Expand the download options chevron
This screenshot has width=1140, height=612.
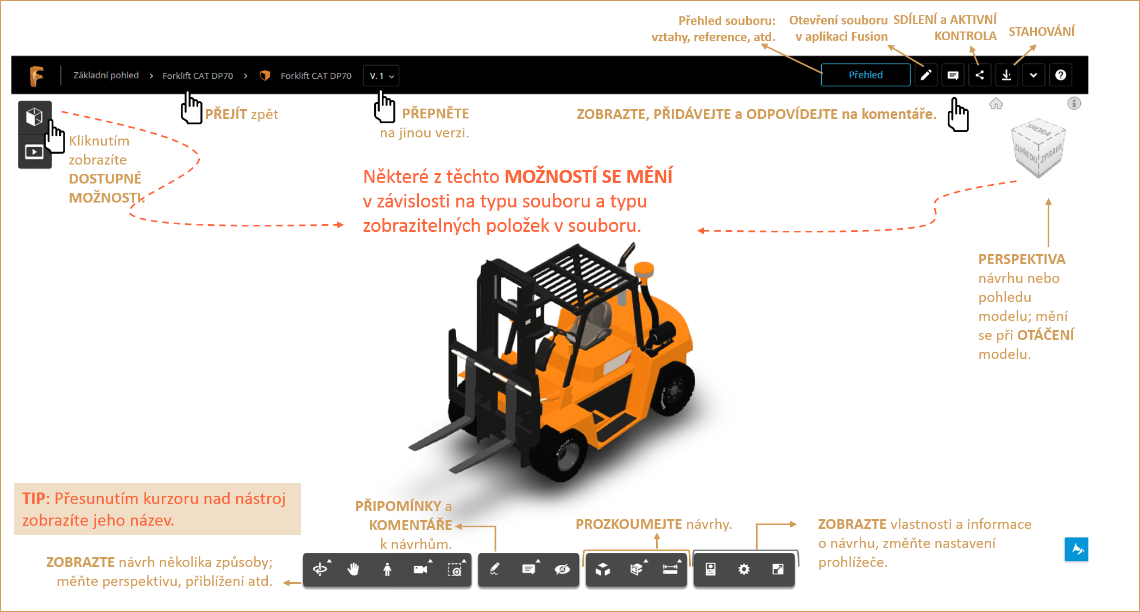click(x=1034, y=75)
